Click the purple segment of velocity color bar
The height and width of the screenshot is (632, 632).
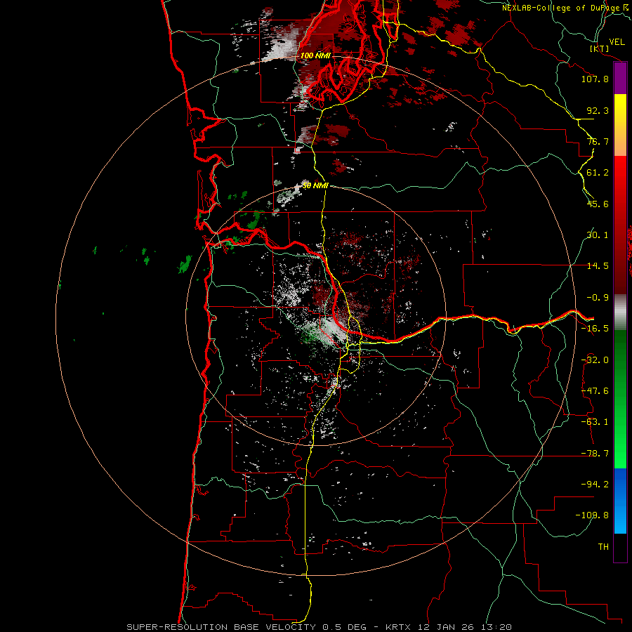[620, 78]
